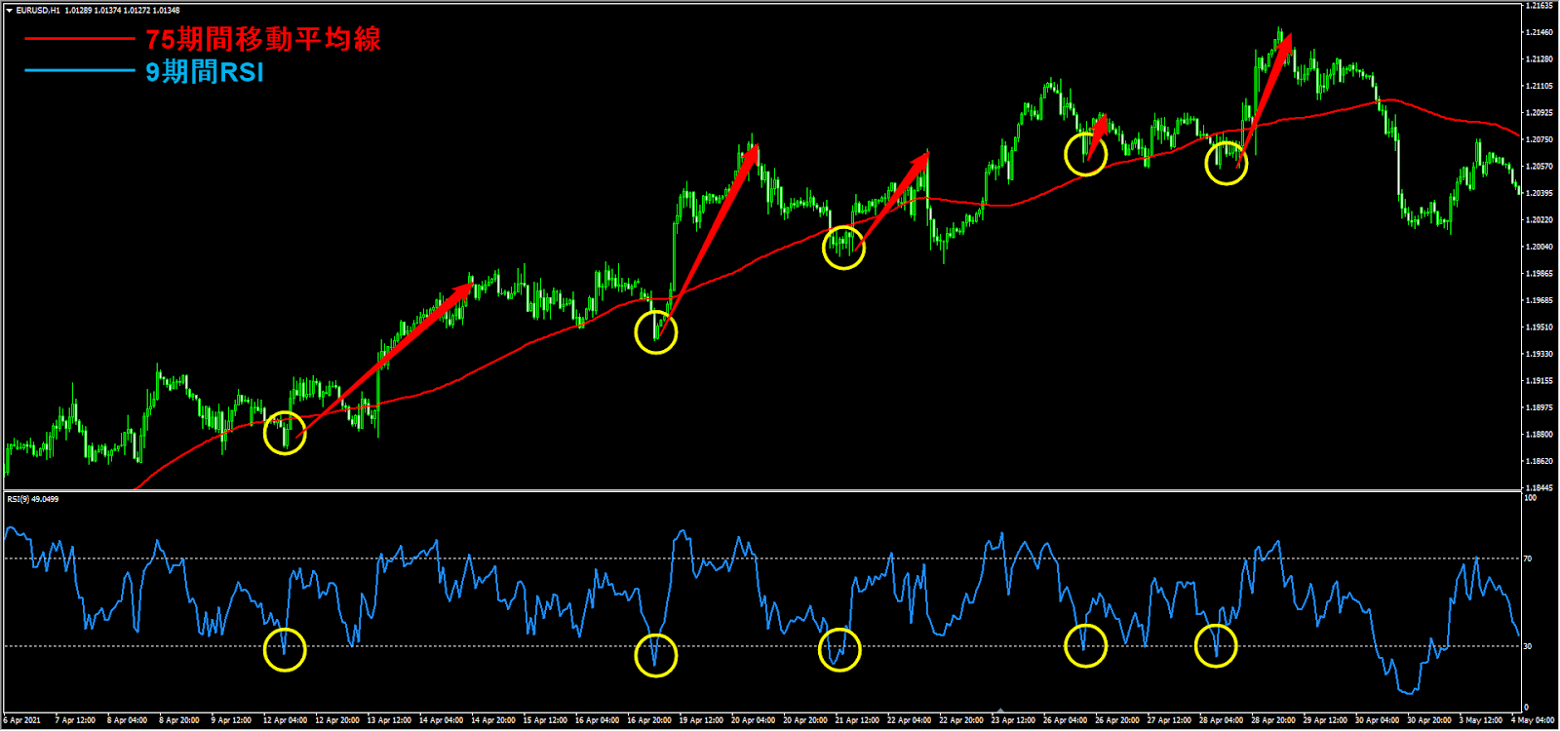Click price label 1.20395 on the price axis
The height and width of the screenshot is (731, 1560).
click(x=1539, y=193)
